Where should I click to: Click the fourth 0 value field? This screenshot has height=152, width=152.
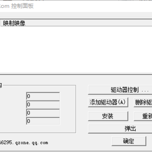pos(43,121)
